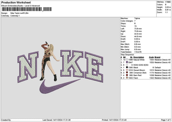The height and width of the screenshot is (122, 172).
Task: Click the "Brand" column header
Action: [x=157, y=57]
